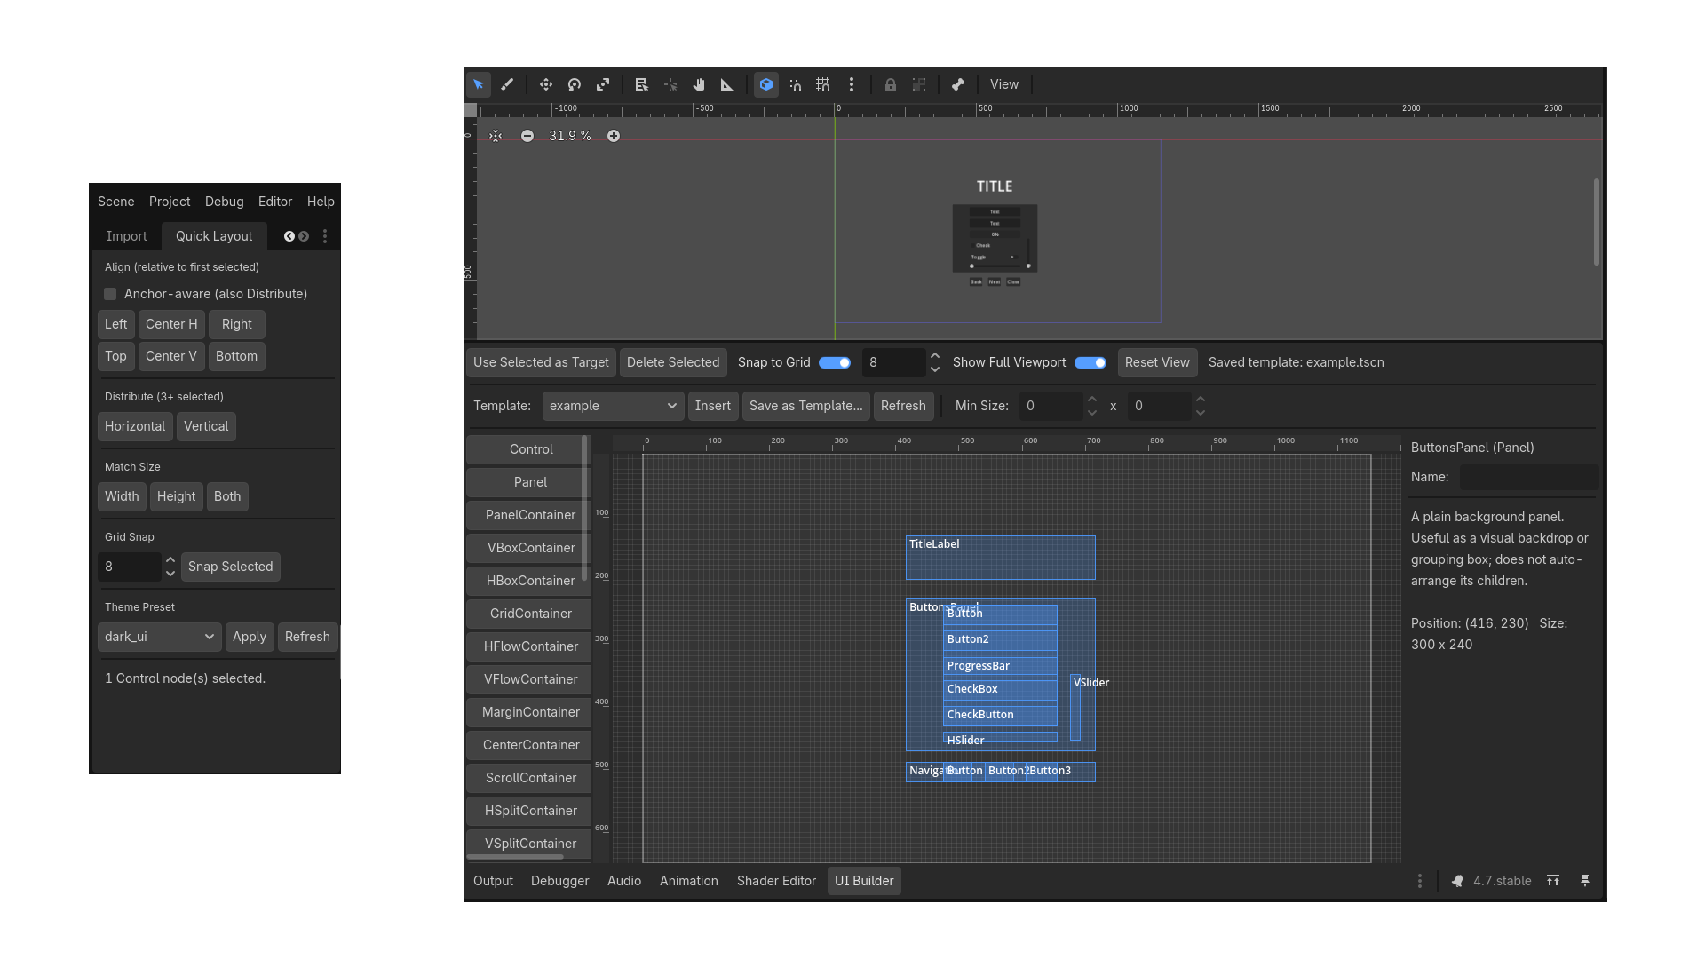Center the view with the crosshair icon
The image size is (1705, 959).
pyautogui.click(x=496, y=136)
